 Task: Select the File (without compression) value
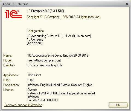pos(44,60)
